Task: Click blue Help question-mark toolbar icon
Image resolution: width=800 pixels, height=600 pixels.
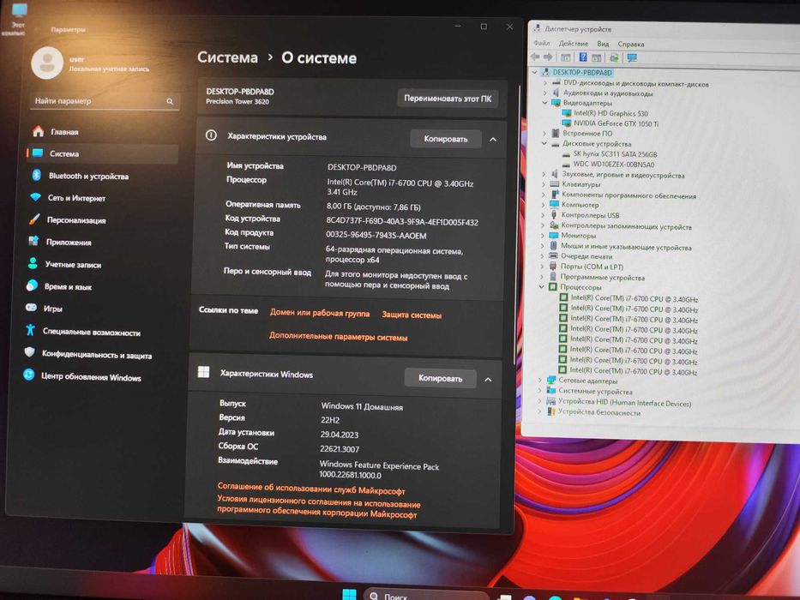Action: click(583, 57)
